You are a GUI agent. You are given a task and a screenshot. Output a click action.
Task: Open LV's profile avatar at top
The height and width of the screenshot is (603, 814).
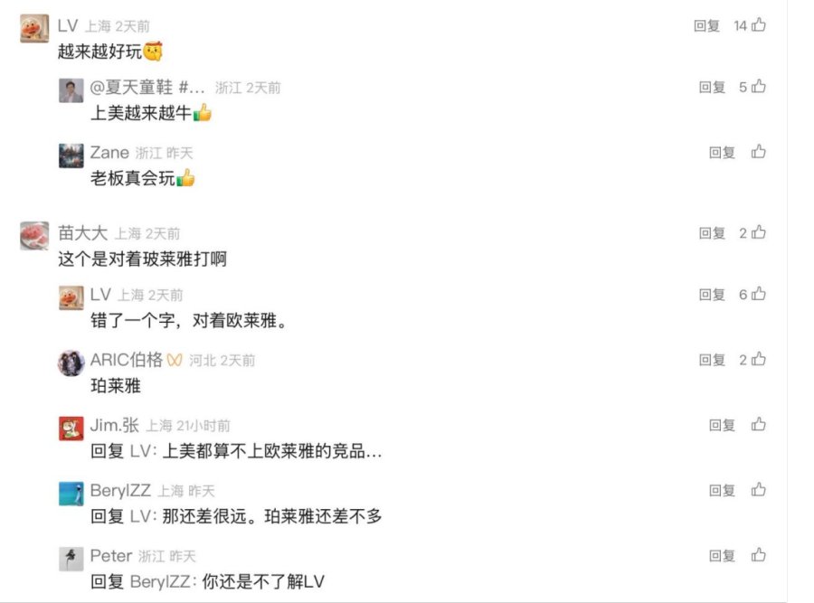[34, 28]
